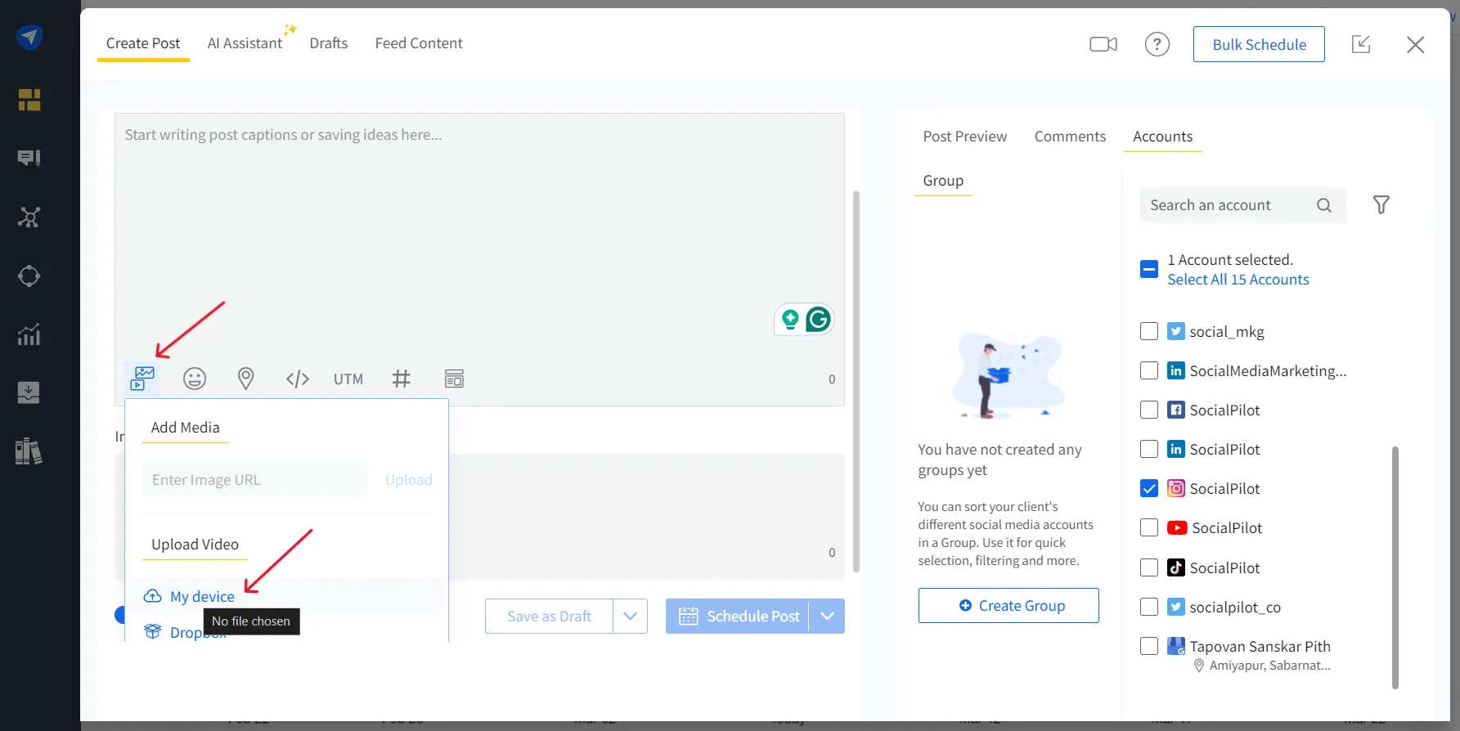Click the composer panel scrollbar
Viewport: 1460px width, 731px height.
[x=856, y=381]
